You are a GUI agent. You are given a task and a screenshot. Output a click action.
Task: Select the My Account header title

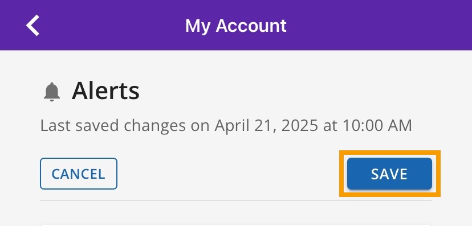click(235, 26)
